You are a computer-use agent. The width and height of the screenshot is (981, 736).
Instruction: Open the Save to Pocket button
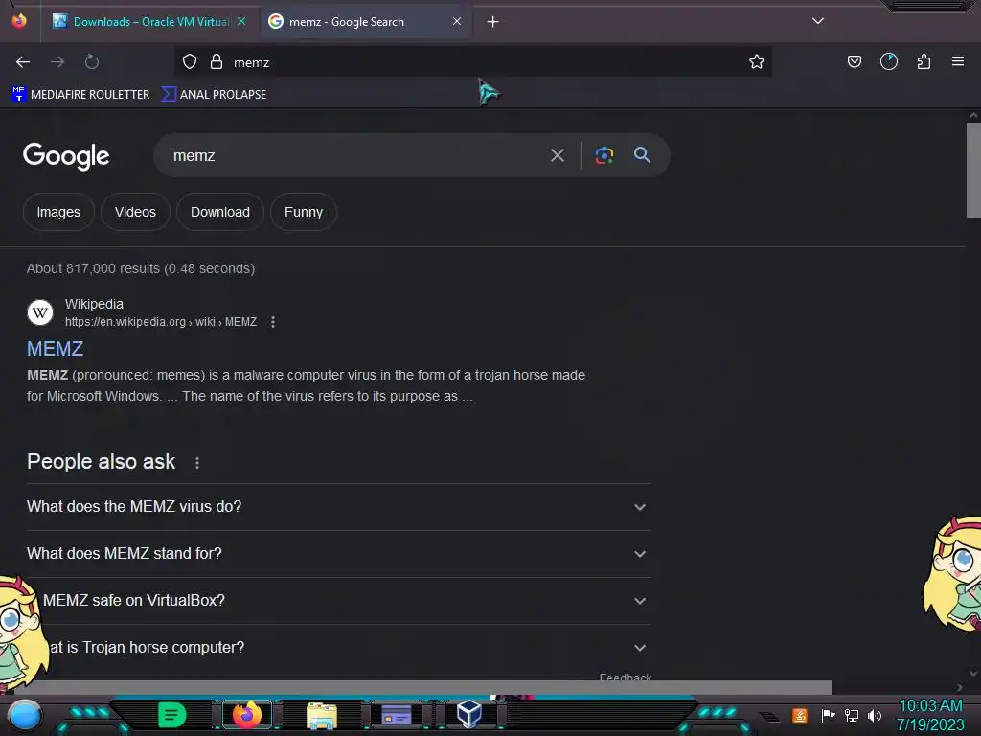[x=854, y=62]
